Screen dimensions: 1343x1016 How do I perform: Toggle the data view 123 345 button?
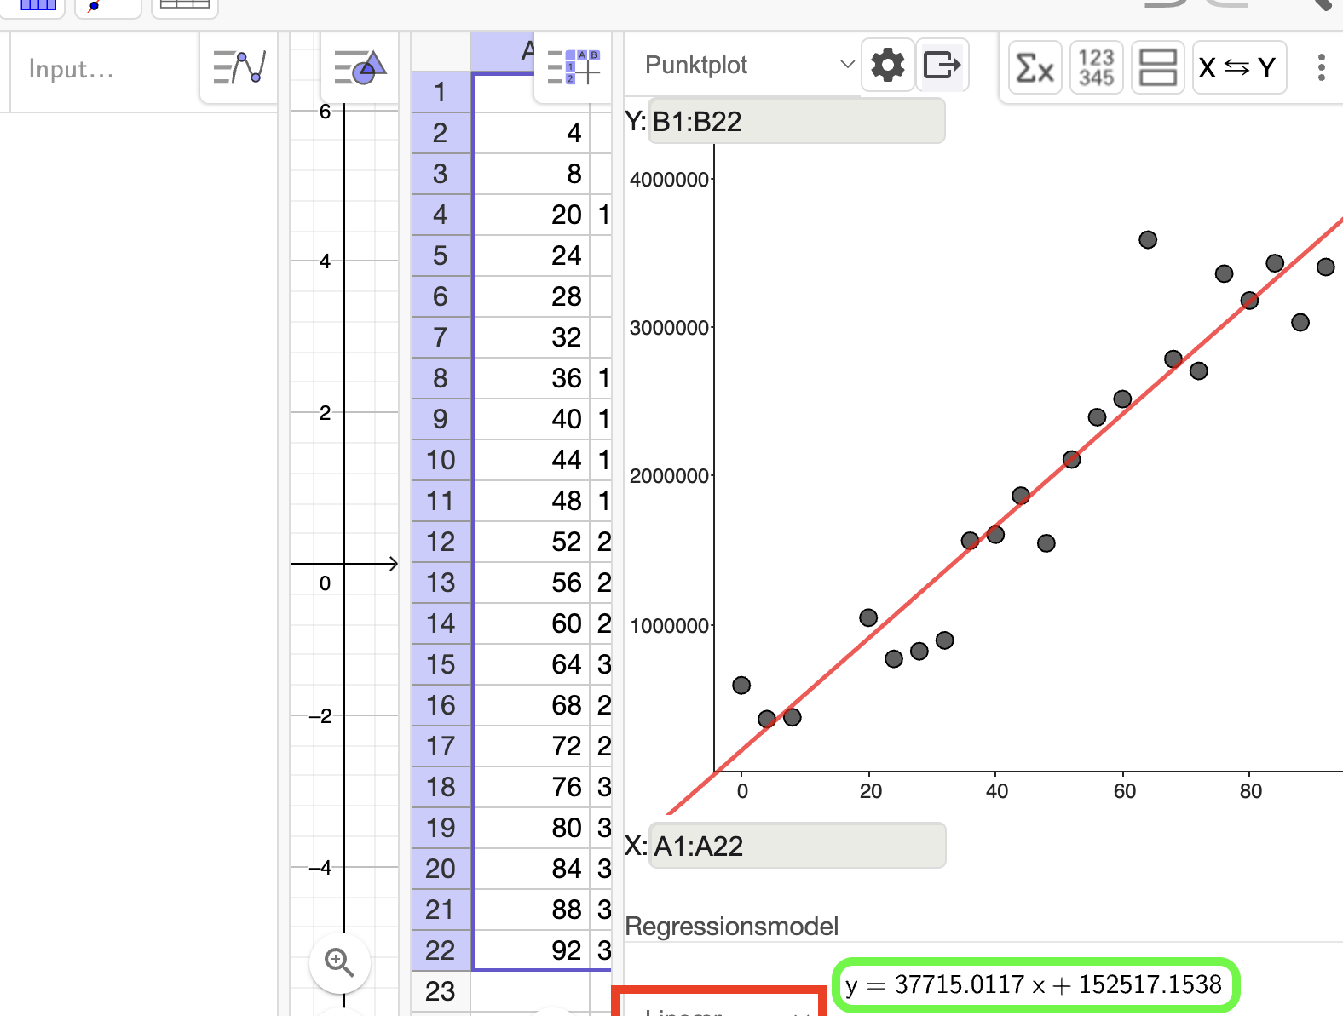click(1097, 67)
